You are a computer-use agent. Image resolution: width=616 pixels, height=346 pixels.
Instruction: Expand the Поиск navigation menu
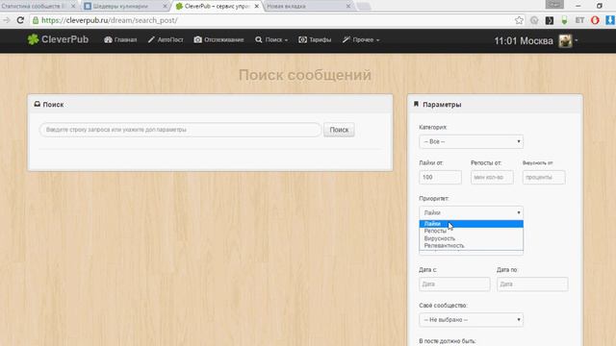click(271, 40)
